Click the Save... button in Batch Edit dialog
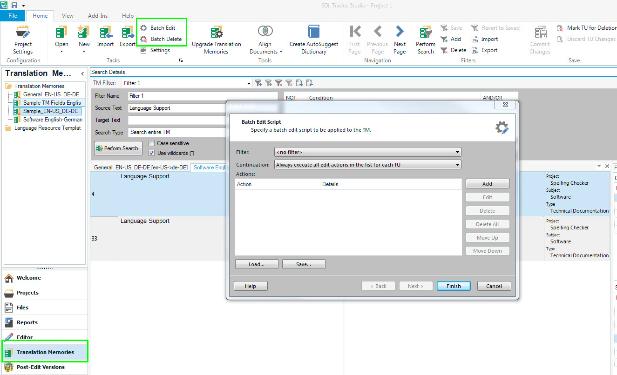 click(304, 264)
